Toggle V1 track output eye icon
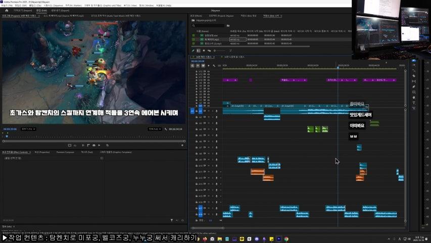Image resolution: width=431 pixels, height=243 pixels. 208,107
